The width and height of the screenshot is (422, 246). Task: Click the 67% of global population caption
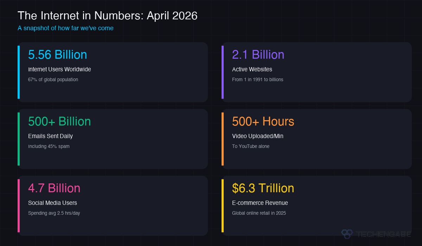(x=53, y=80)
